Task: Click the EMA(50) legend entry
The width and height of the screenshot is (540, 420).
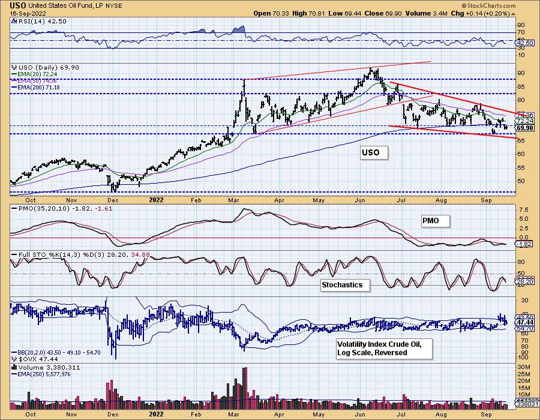Action: [34, 80]
